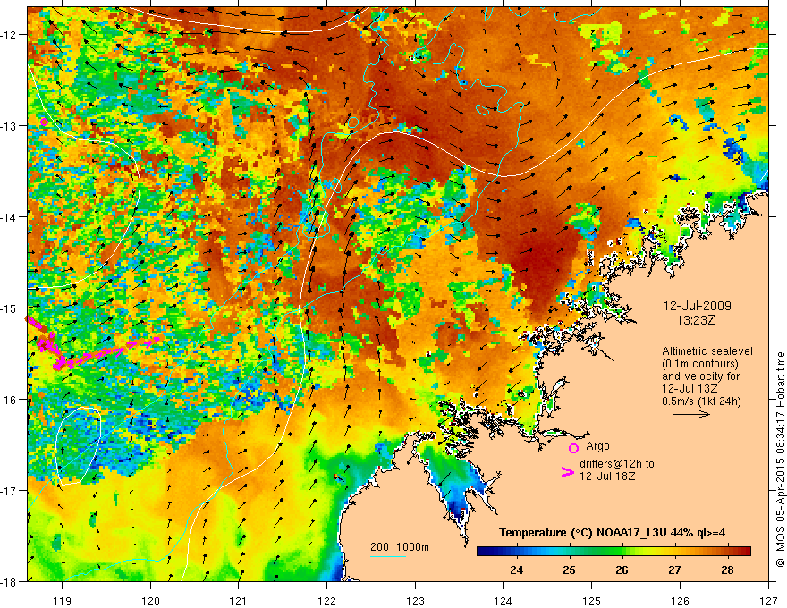Click the colorbar tick label 24

(516, 570)
